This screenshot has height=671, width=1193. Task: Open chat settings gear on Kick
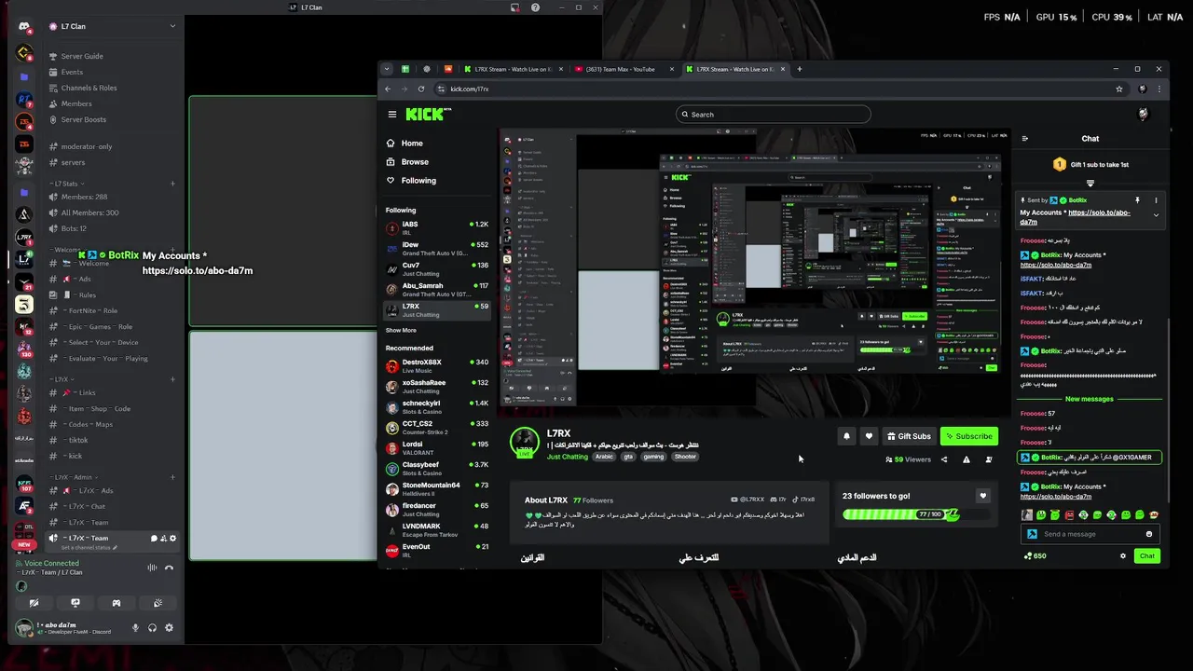click(1123, 556)
